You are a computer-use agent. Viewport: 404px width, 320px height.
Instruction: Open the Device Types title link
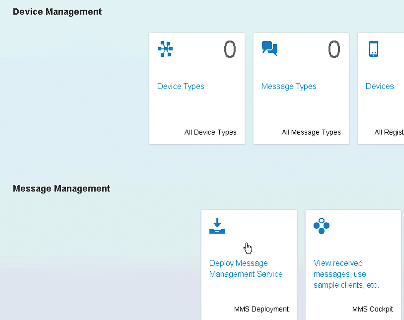click(180, 86)
